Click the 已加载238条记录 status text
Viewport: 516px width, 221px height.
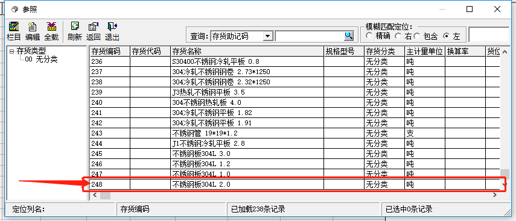[x=258, y=209]
